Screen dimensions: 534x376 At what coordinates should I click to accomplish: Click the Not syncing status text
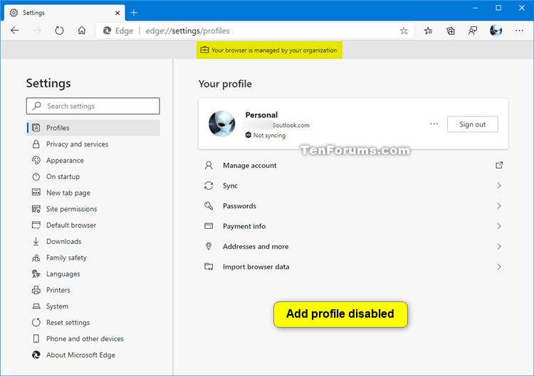pyautogui.click(x=269, y=135)
